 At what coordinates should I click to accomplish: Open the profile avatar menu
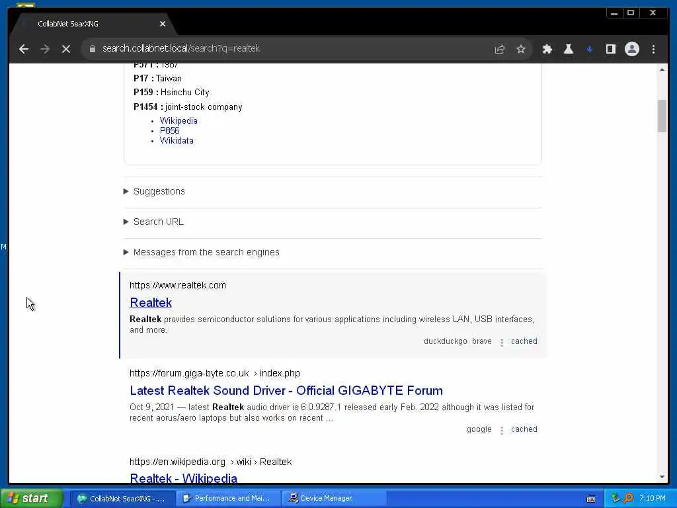[x=631, y=49]
